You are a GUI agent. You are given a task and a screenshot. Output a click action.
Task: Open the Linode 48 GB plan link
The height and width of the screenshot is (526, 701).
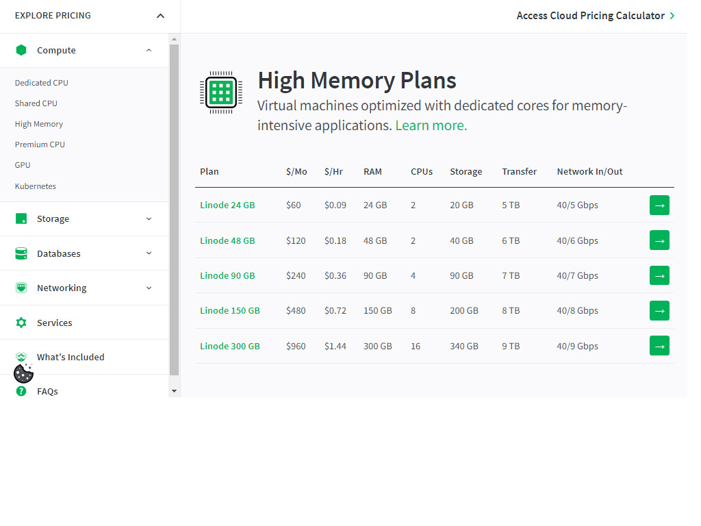(x=227, y=240)
